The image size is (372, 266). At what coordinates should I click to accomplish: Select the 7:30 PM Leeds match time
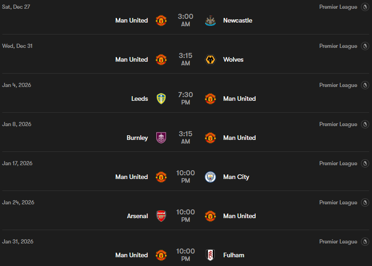click(185, 98)
